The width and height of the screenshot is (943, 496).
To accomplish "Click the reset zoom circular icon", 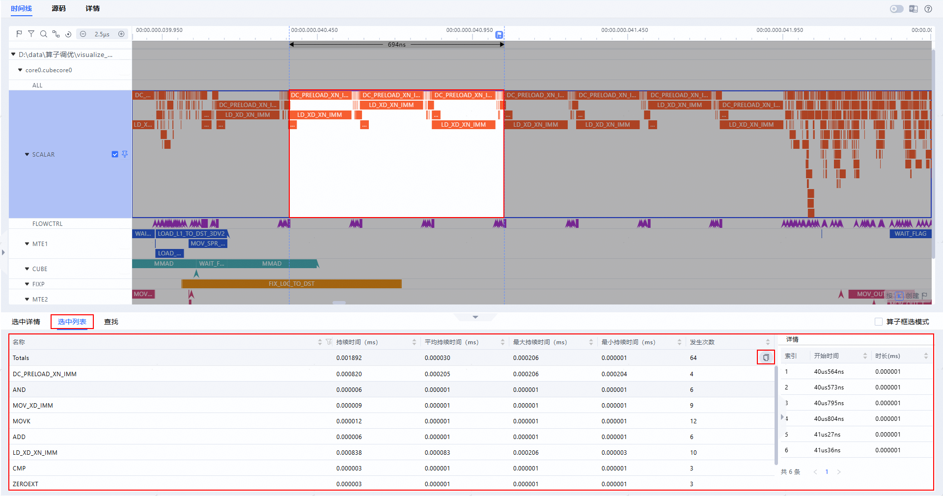I will tap(68, 34).
